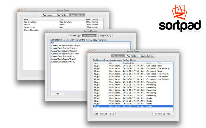Viewport: 206px width, 128px height.
Task: Select row 41.jpg
Action: (x=133, y=74)
